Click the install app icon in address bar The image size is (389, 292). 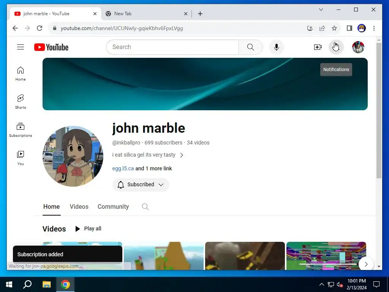(x=310, y=28)
